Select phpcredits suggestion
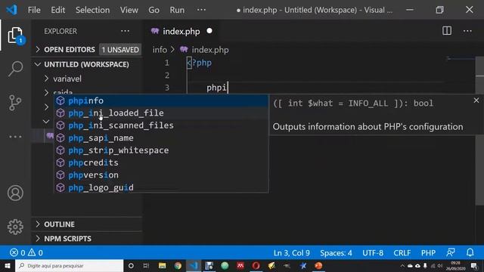The image size is (484, 272). 162,162
